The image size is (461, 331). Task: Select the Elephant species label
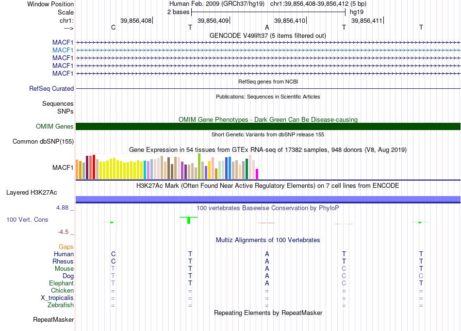[x=61, y=283]
